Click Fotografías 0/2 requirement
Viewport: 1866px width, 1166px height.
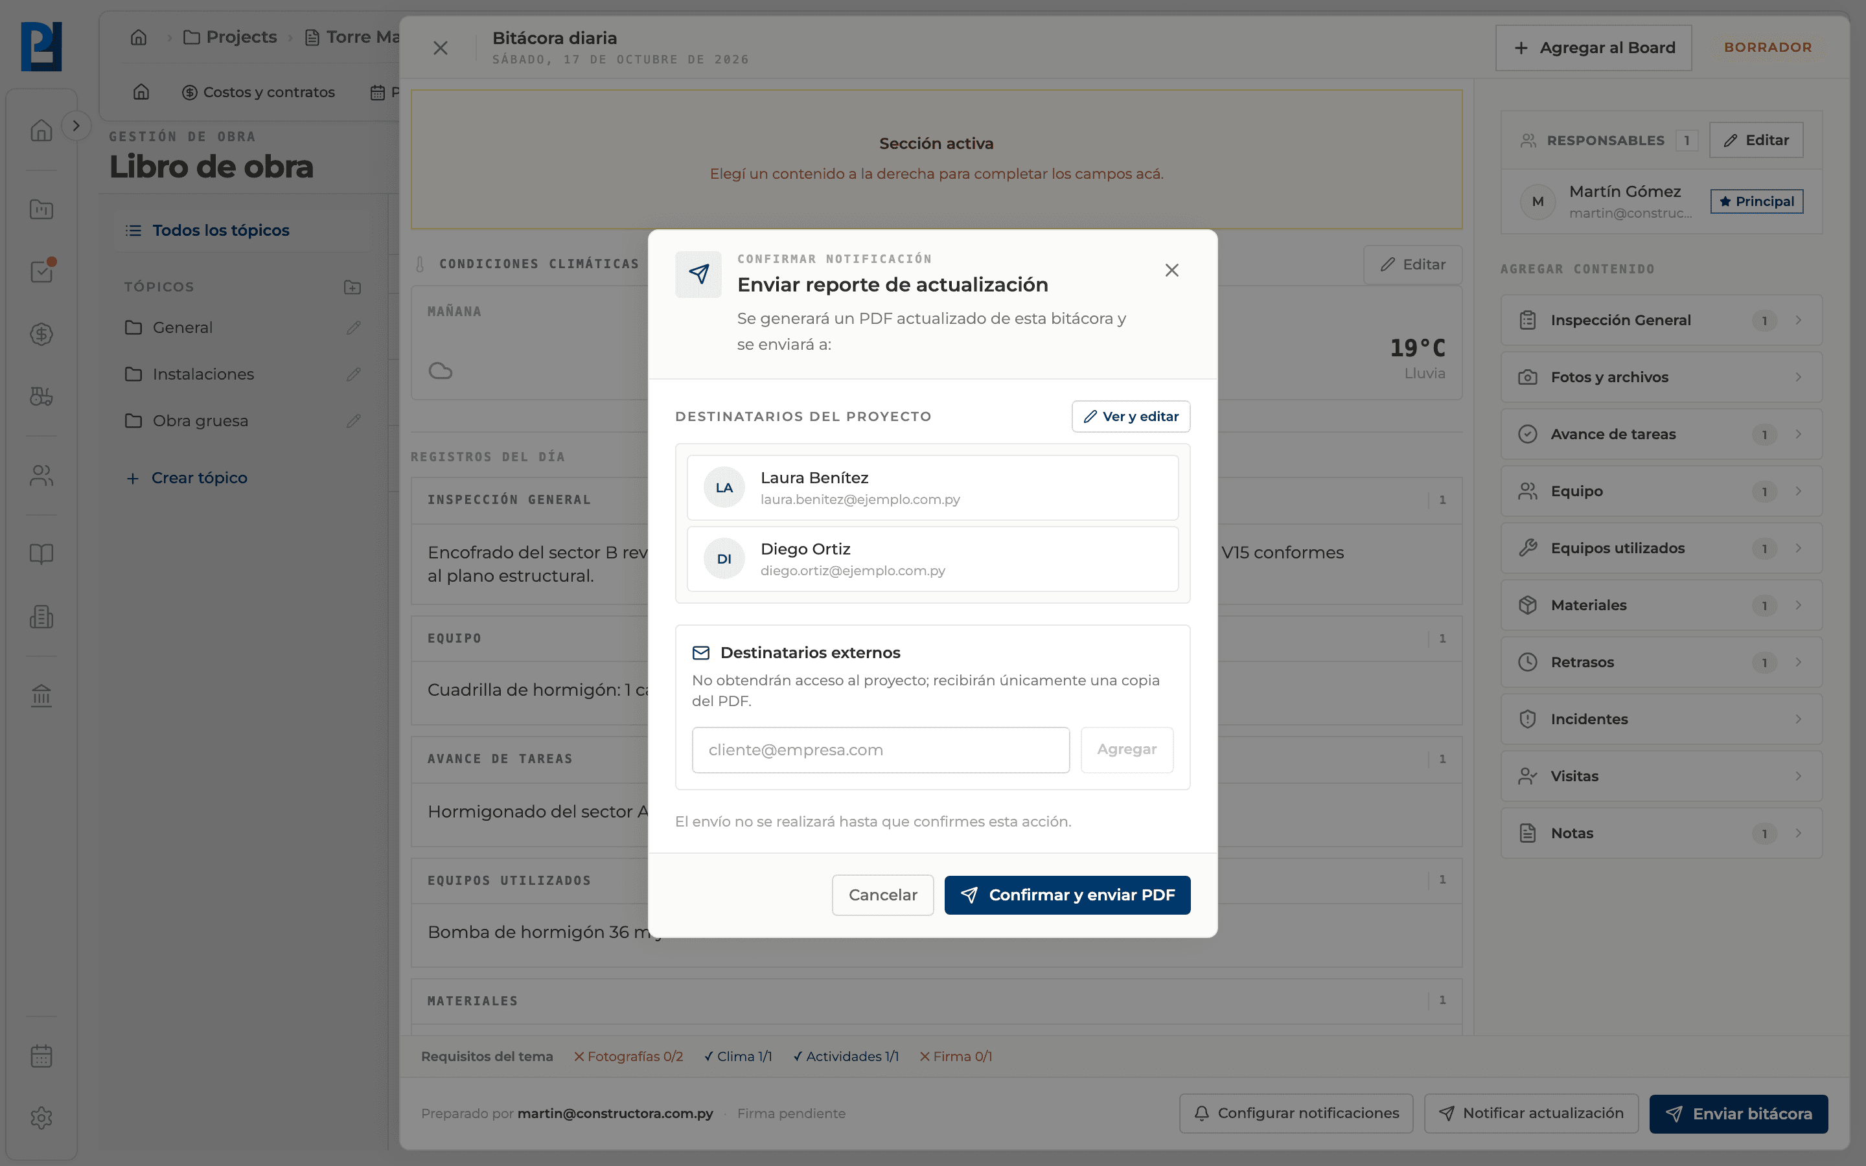(628, 1057)
